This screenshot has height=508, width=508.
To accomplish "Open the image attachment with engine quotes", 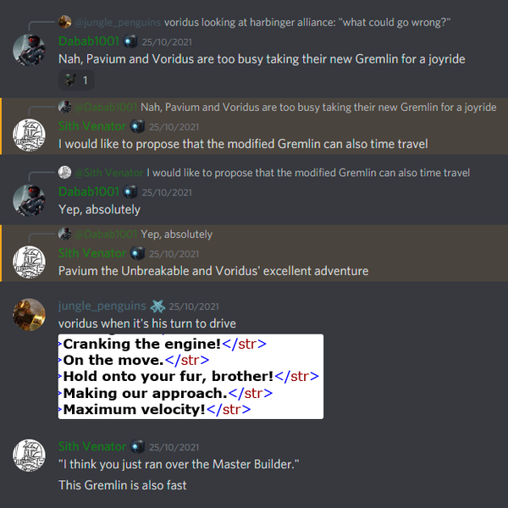I will 190,377.
